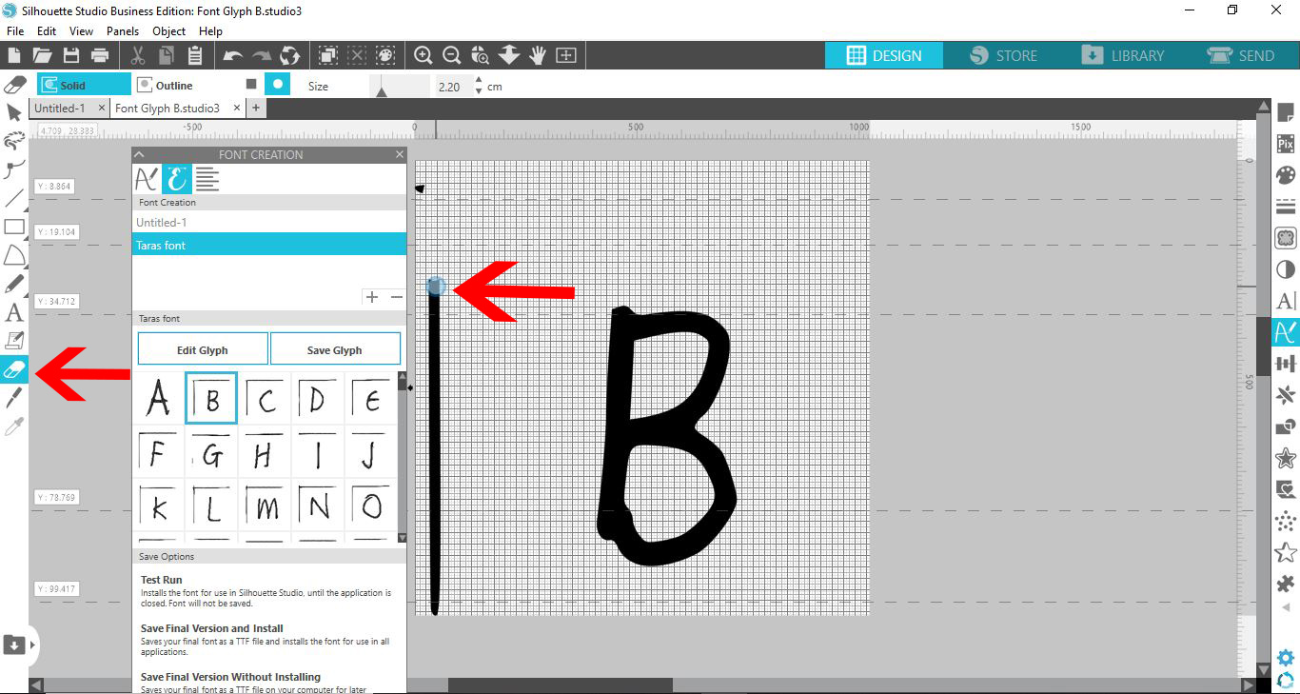
Task: Pick the arrow Select tool in left toolbar
Action: [14, 113]
